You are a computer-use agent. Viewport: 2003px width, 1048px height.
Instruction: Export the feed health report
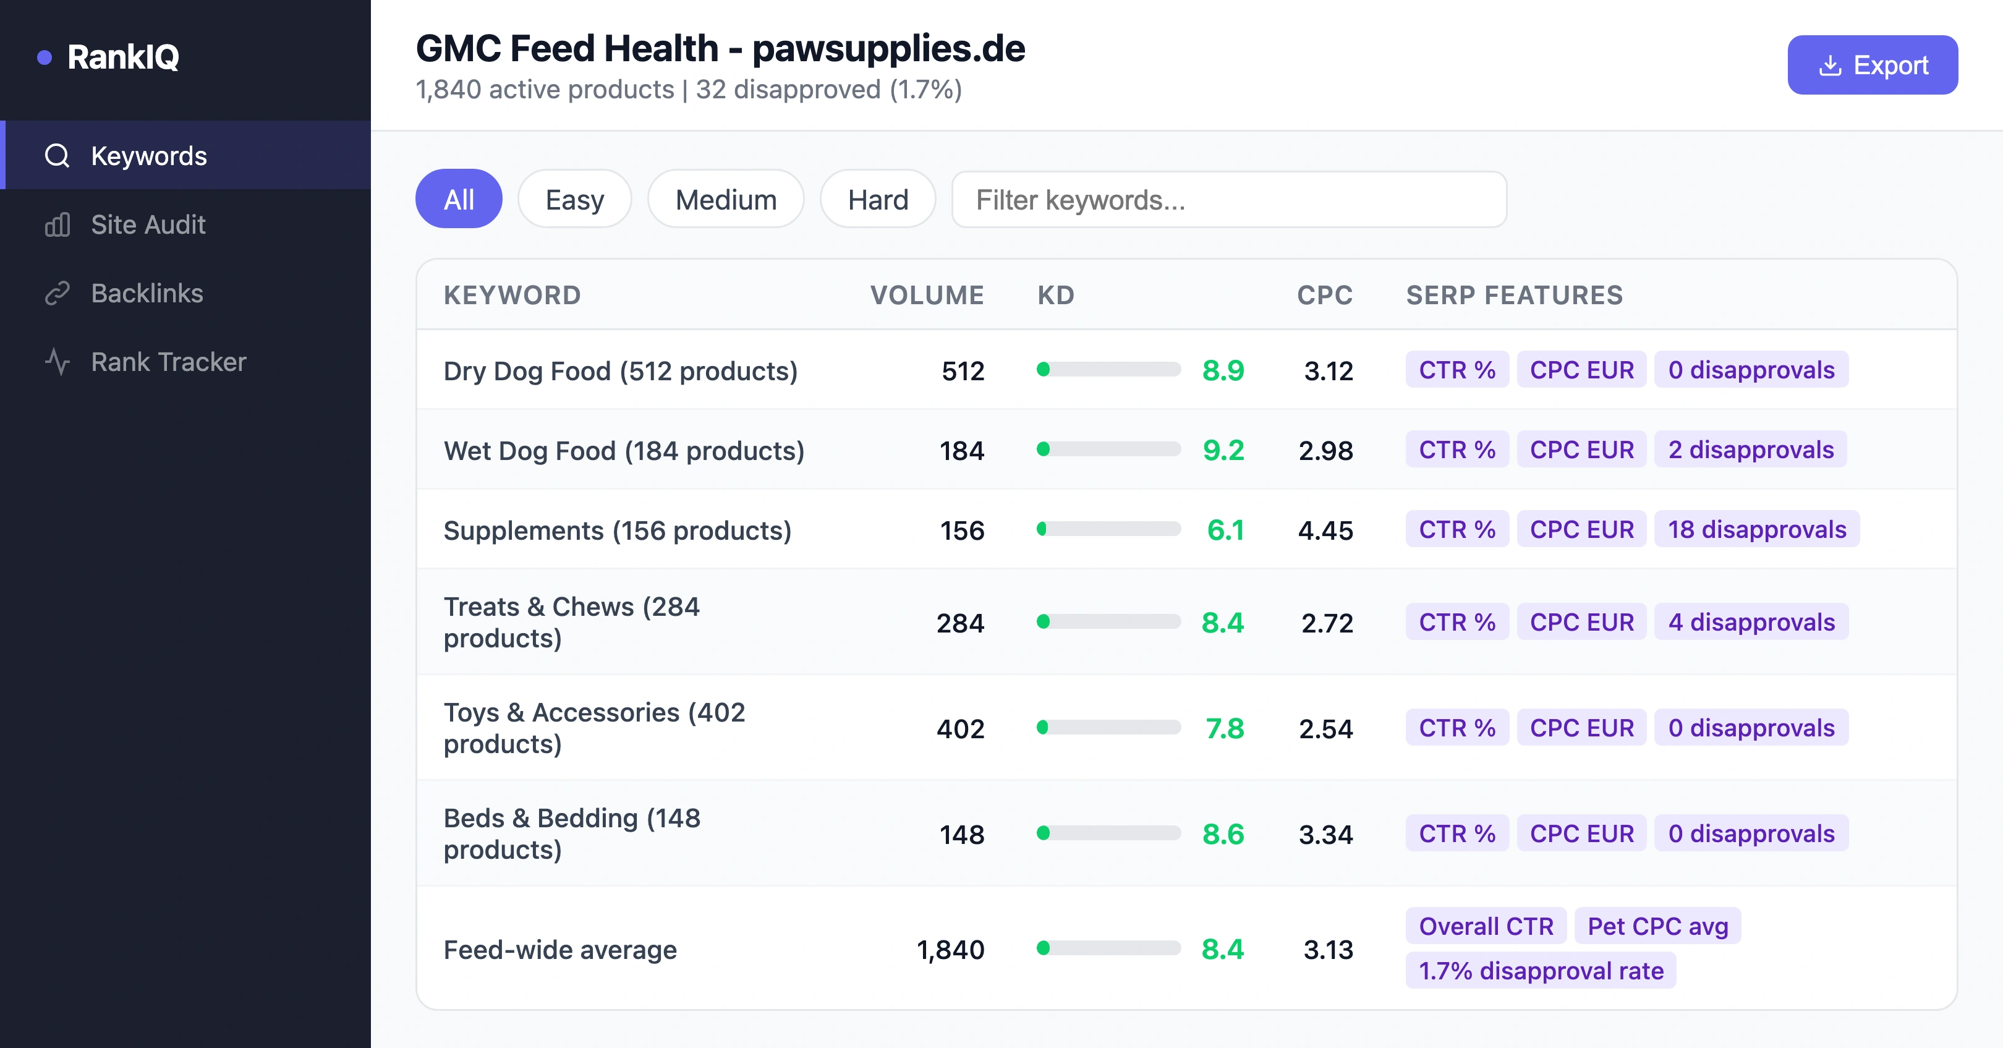[x=1873, y=66]
